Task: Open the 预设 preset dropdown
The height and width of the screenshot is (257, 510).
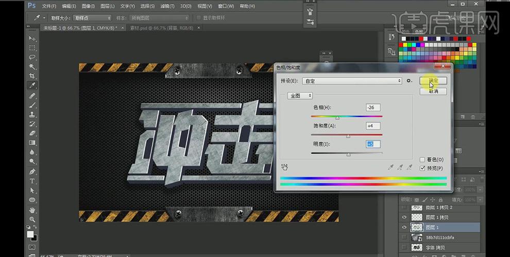Action: click(352, 81)
